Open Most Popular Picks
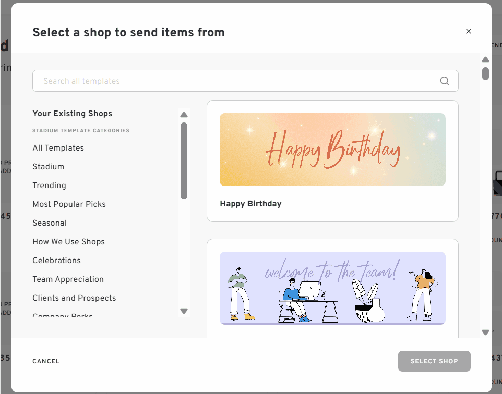The image size is (502, 394). tap(69, 204)
